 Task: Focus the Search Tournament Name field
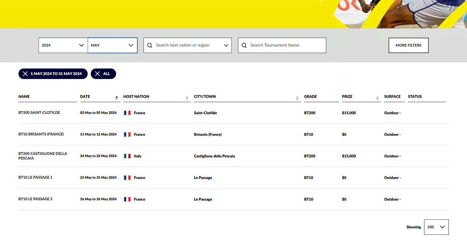point(286,45)
